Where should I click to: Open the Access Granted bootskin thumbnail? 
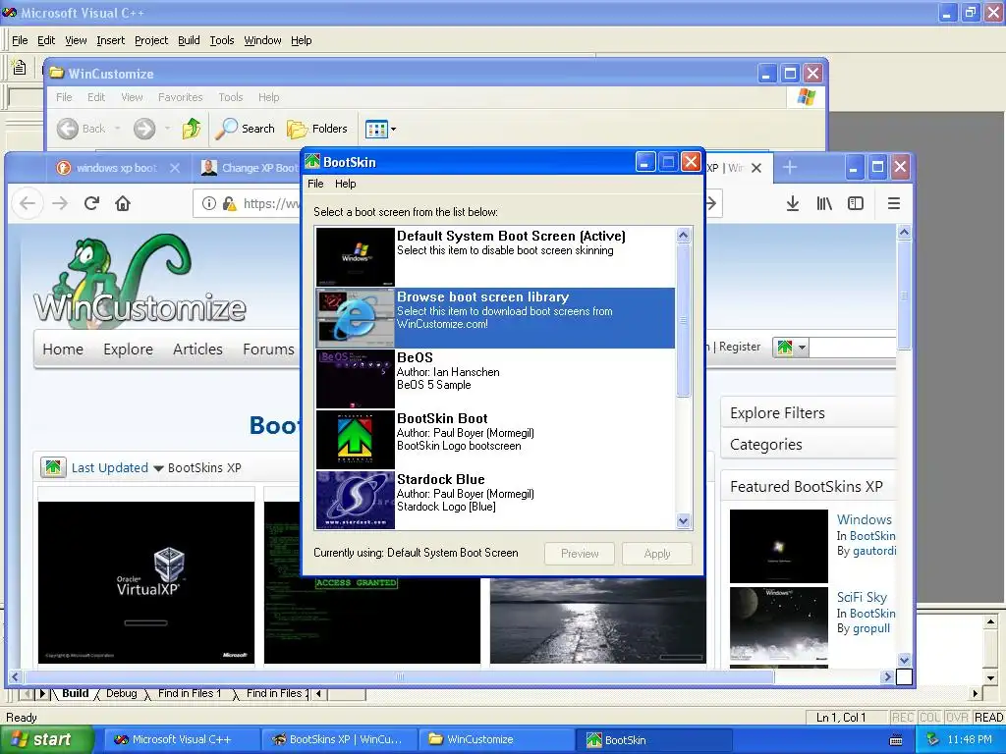[x=372, y=620]
